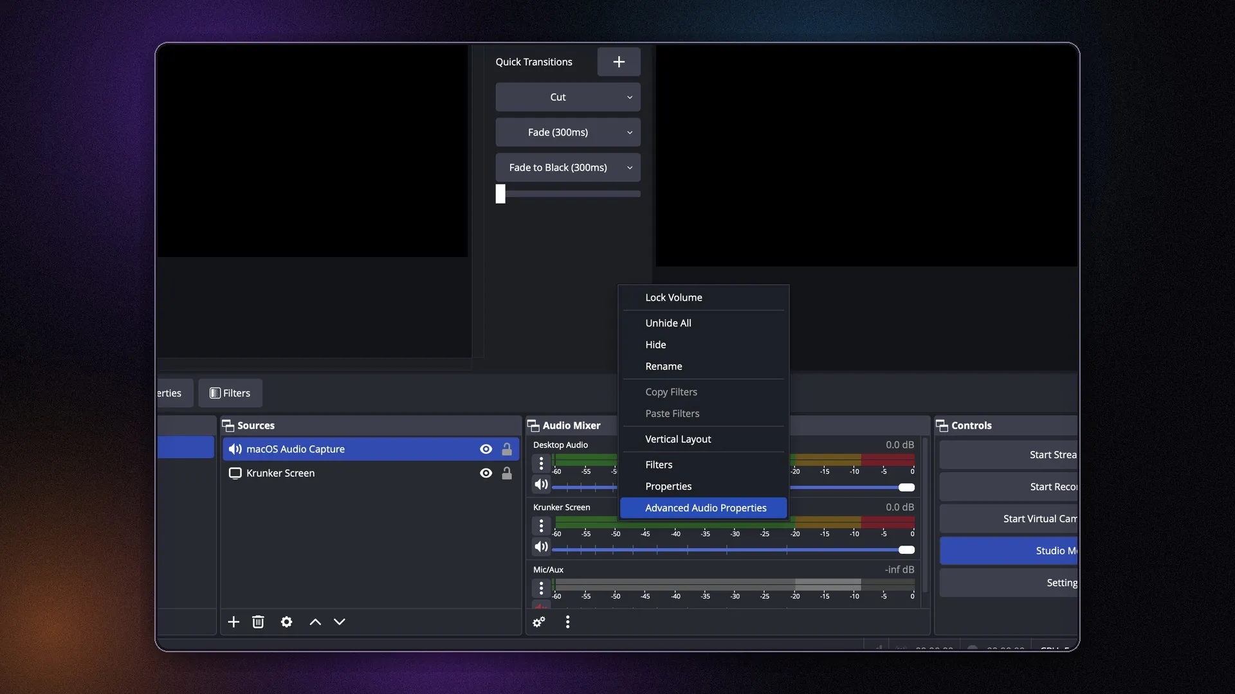Open Settings from Controls panel
The image size is (1235, 694).
pyautogui.click(x=1008, y=583)
